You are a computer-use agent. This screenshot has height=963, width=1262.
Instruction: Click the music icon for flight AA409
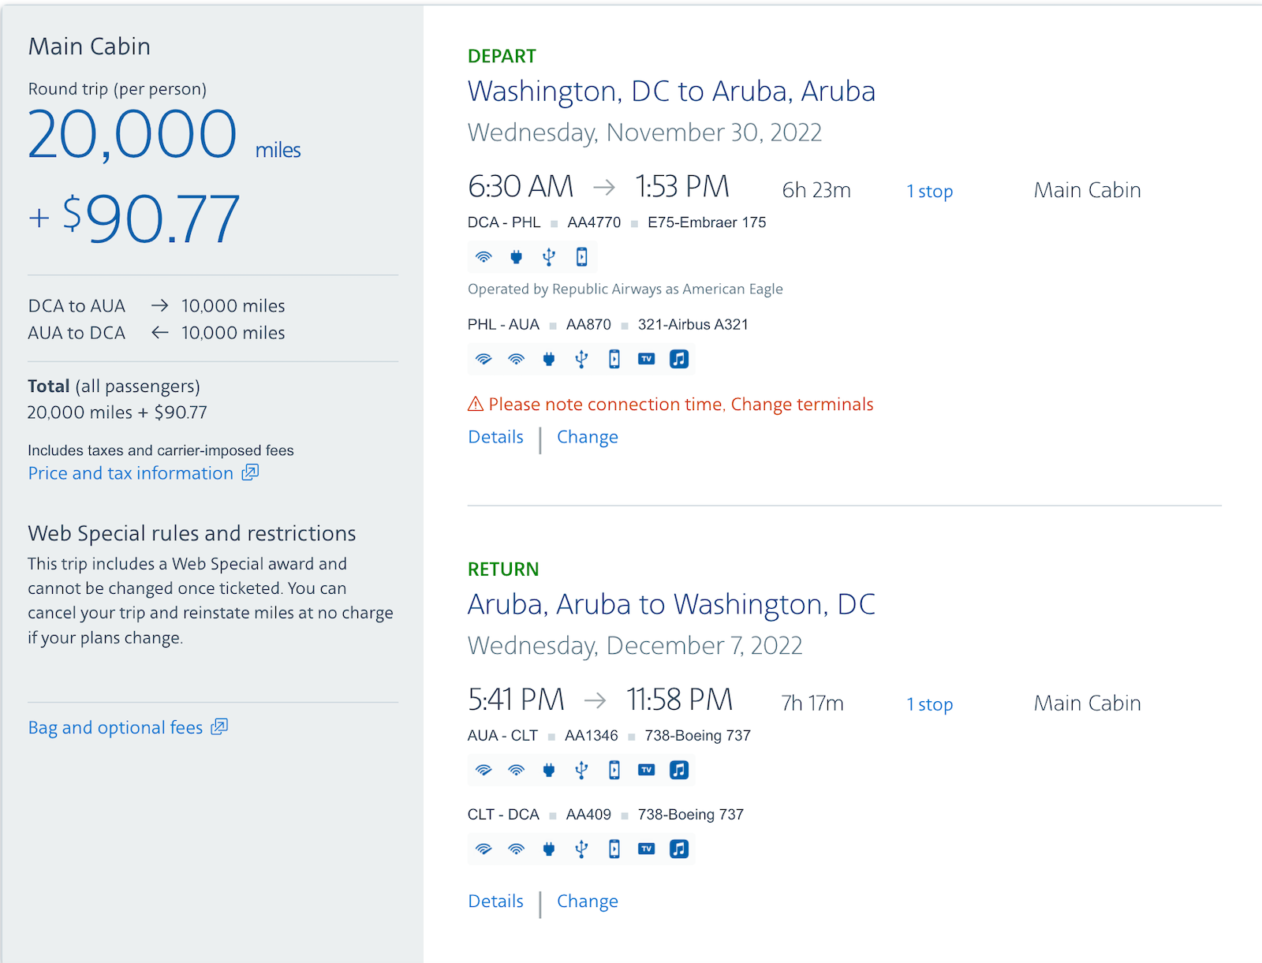point(678,849)
